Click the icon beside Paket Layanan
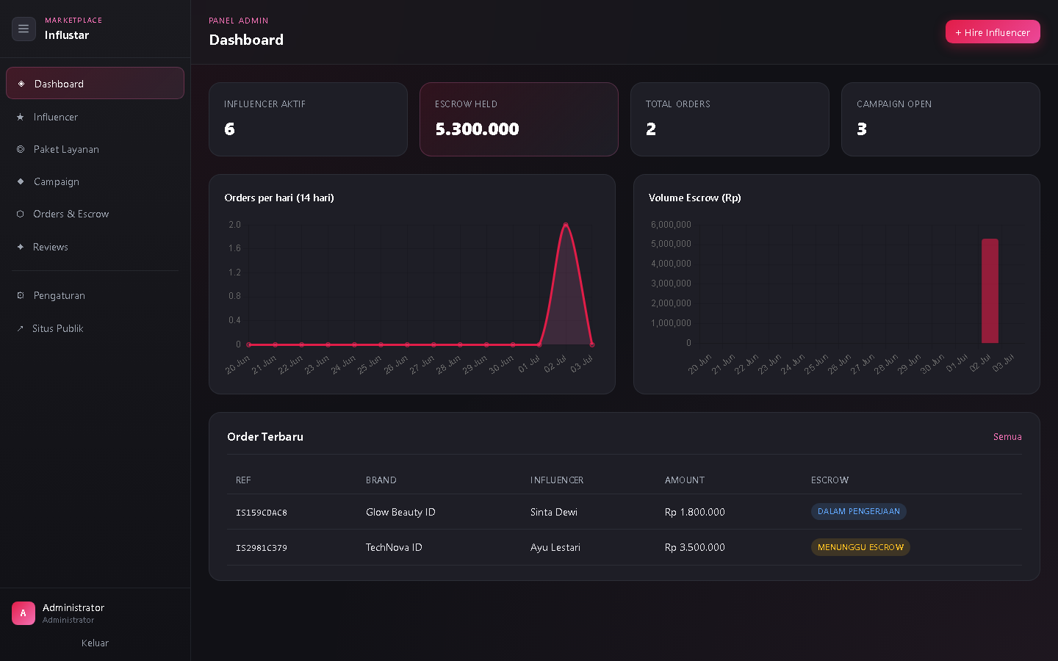 point(21,149)
